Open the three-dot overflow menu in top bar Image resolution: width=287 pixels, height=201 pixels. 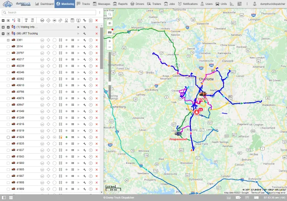[247, 4]
